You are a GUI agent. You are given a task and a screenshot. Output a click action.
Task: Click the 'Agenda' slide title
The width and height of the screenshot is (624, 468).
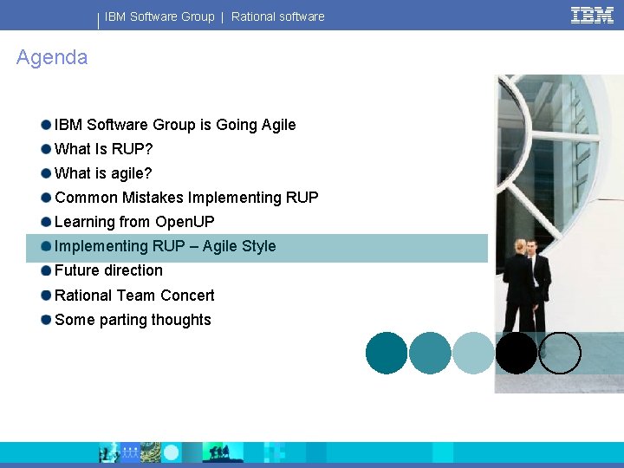pyautogui.click(x=52, y=58)
